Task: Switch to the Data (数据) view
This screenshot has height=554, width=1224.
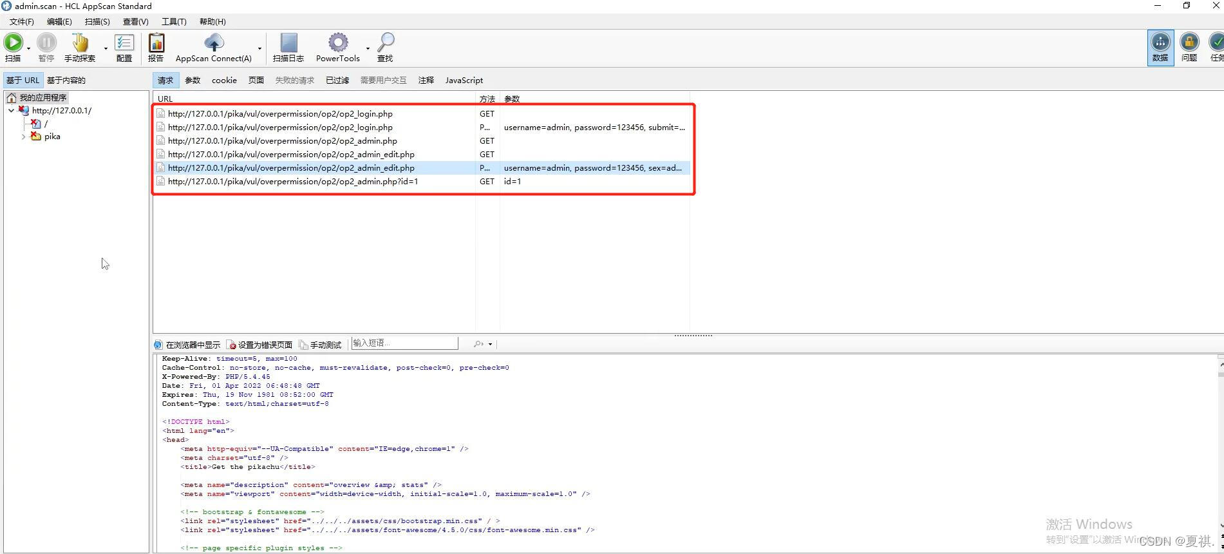Action: click(x=1160, y=48)
